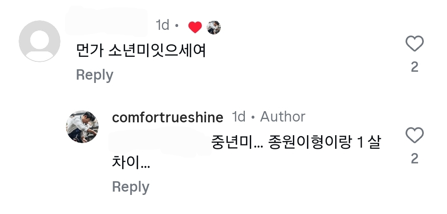Click the 1d timestamp beside comfortrueshine
The image size is (447, 214).
point(239,117)
